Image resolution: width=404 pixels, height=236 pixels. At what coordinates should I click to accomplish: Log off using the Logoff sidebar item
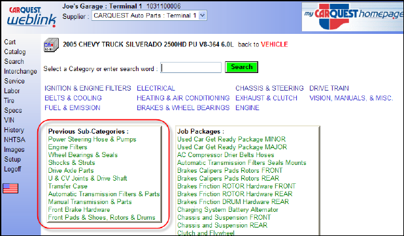[12, 169]
